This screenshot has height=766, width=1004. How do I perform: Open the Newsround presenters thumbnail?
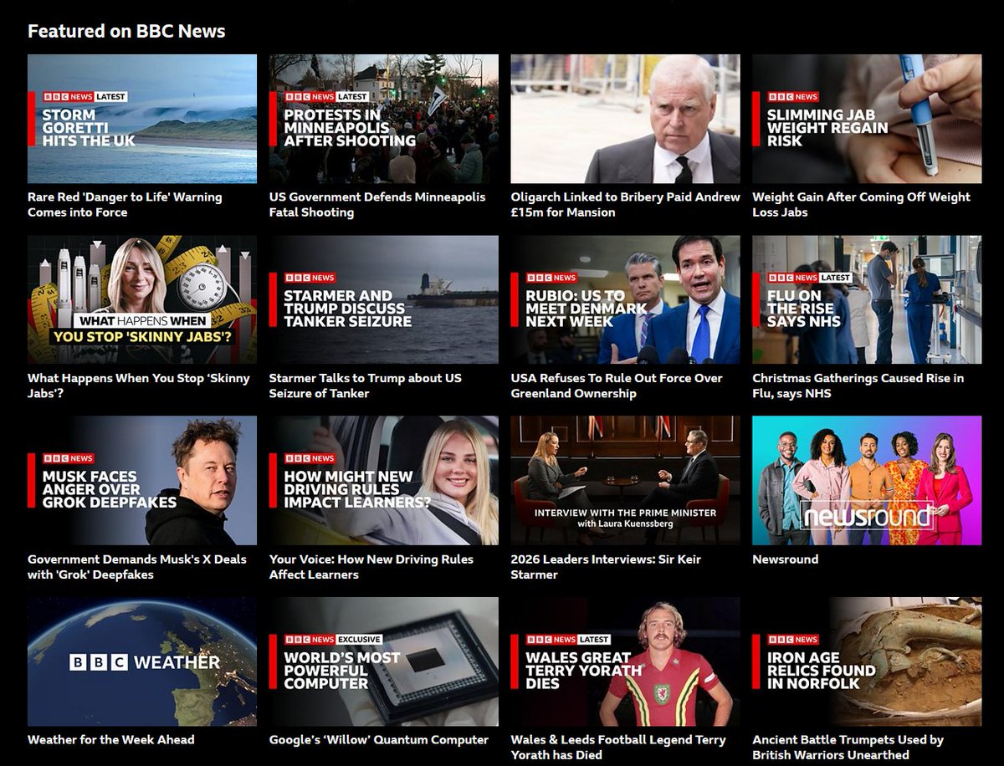click(867, 481)
